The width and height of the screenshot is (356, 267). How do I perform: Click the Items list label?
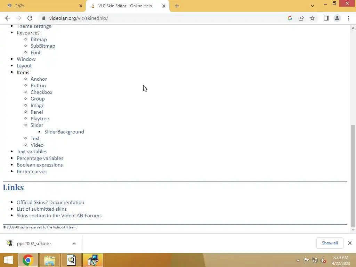click(23, 72)
